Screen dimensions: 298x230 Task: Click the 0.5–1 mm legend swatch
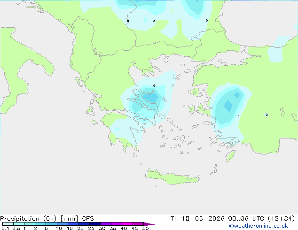point(19,224)
